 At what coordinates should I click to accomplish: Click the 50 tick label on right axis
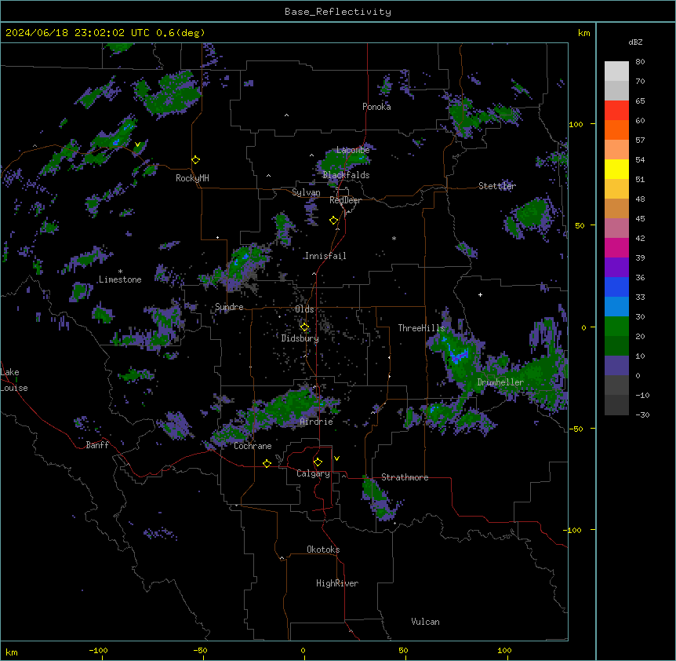pyautogui.click(x=580, y=225)
